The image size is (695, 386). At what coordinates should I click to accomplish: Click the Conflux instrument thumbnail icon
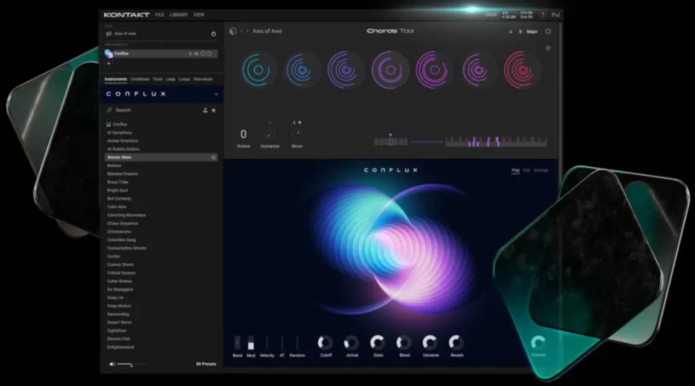[x=109, y=54]
